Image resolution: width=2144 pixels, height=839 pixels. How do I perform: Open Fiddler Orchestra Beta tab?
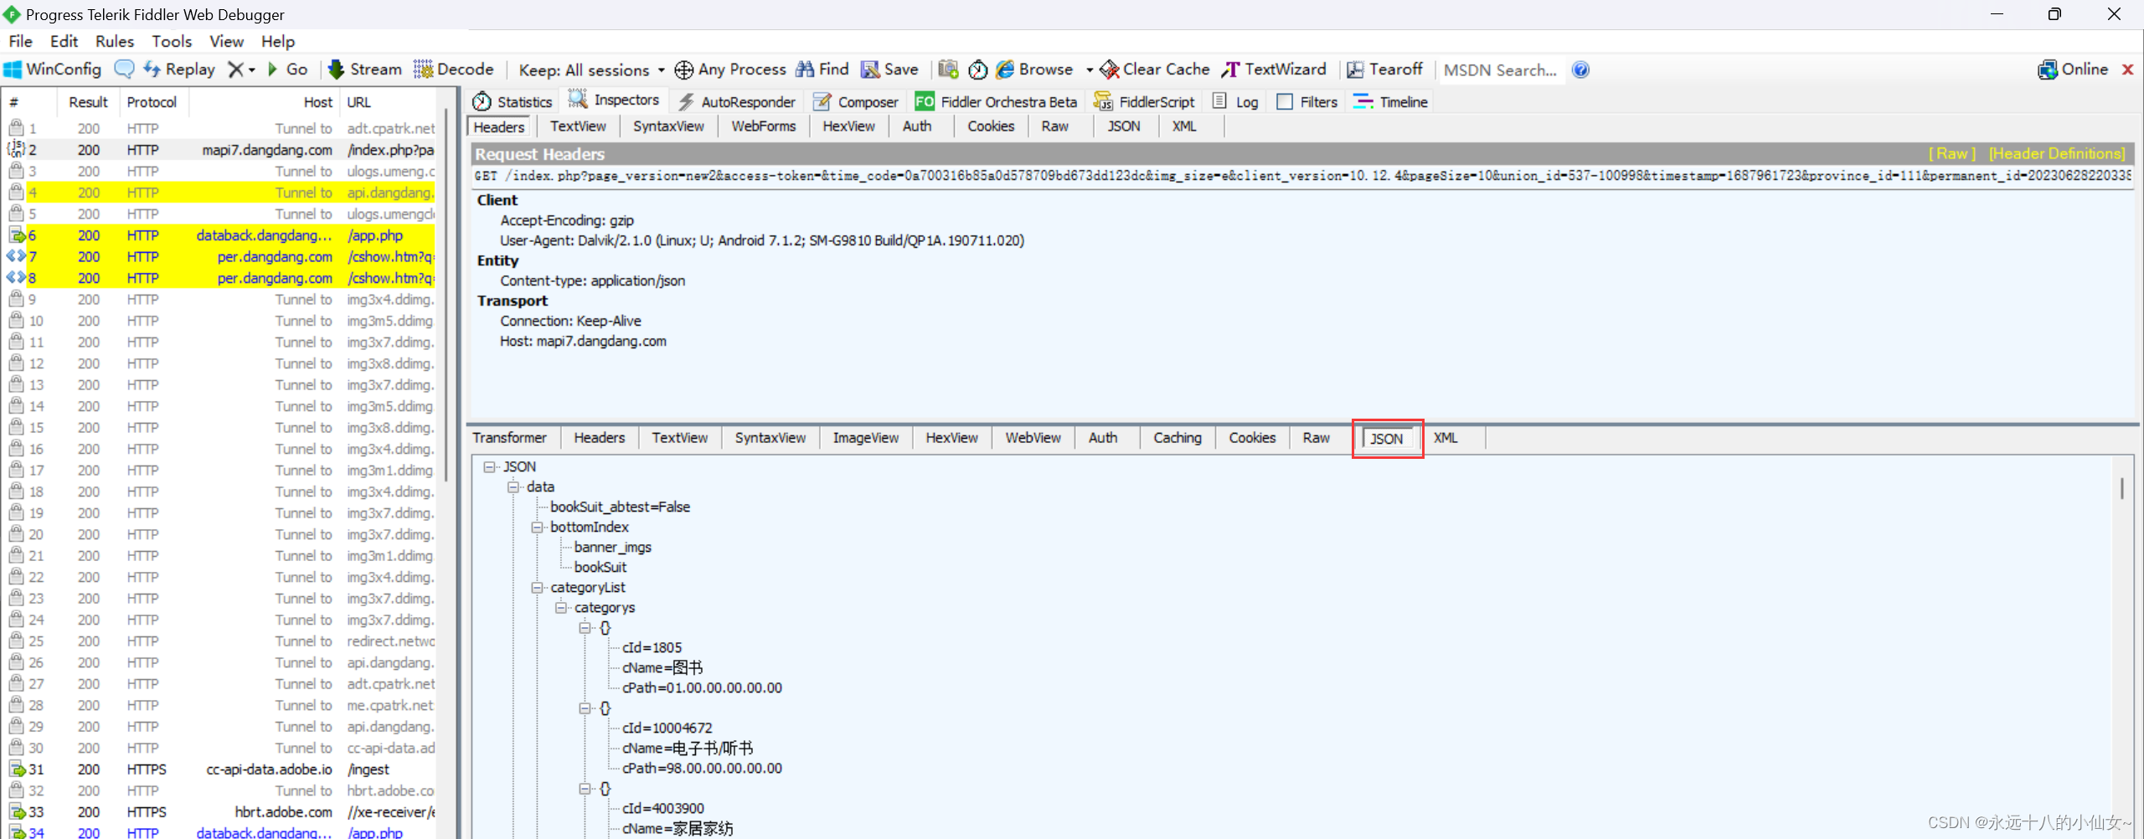point(996,101)
